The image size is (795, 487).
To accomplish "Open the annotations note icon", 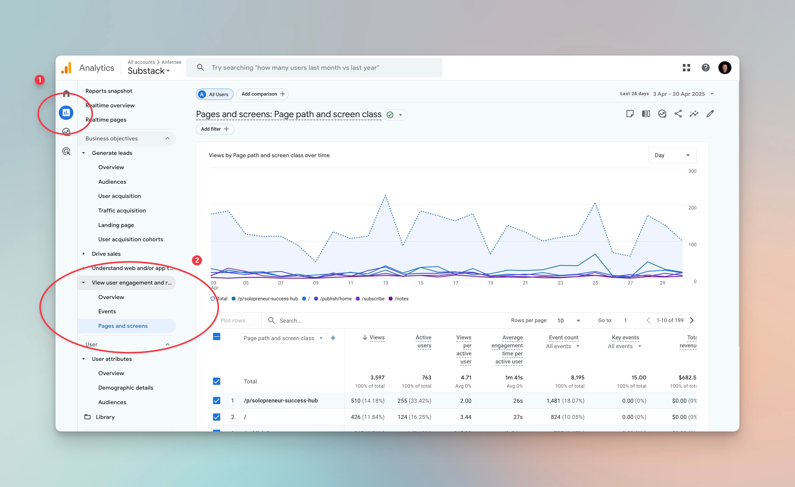I will coord(630,114).
